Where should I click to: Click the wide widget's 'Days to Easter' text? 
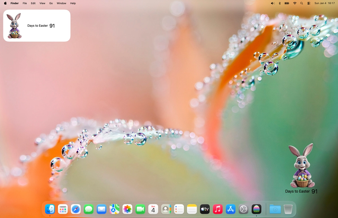click(37, 26)
